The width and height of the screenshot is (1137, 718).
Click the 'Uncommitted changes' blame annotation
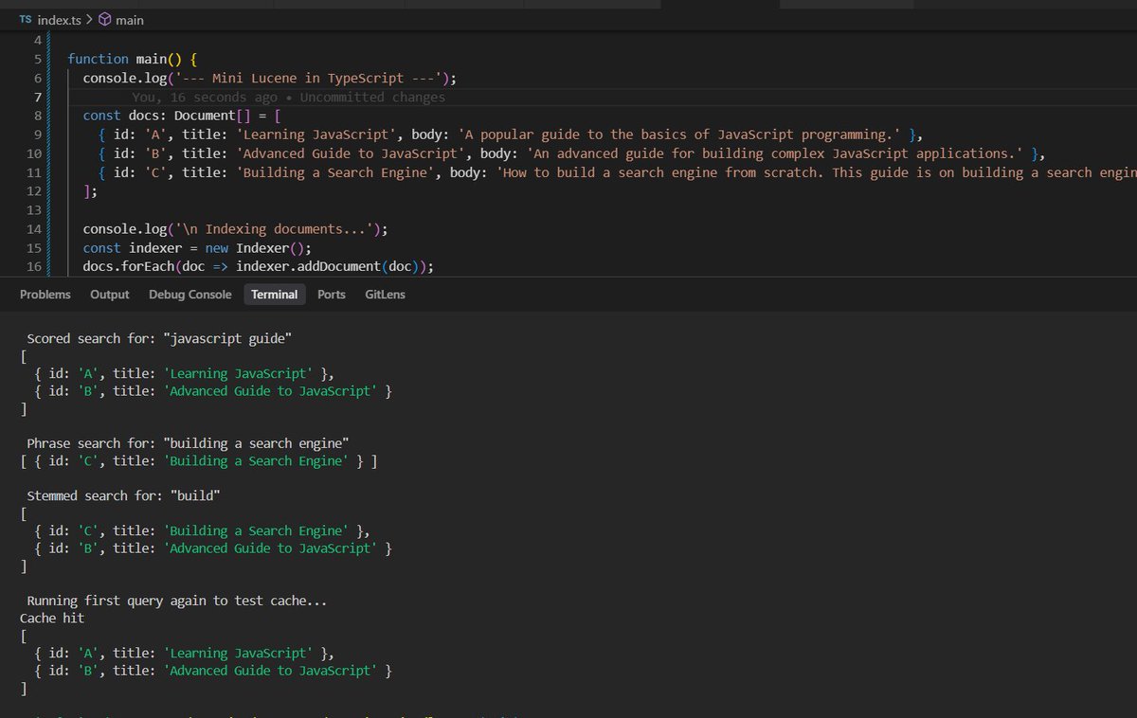[372, 97]
